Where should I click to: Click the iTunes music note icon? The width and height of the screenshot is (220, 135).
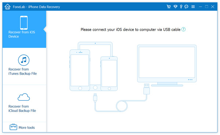[24, 60]
